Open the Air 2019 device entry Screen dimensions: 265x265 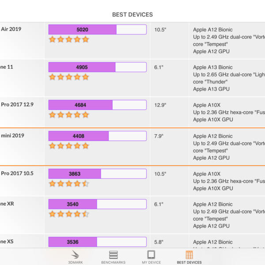[x=11, y=30]
